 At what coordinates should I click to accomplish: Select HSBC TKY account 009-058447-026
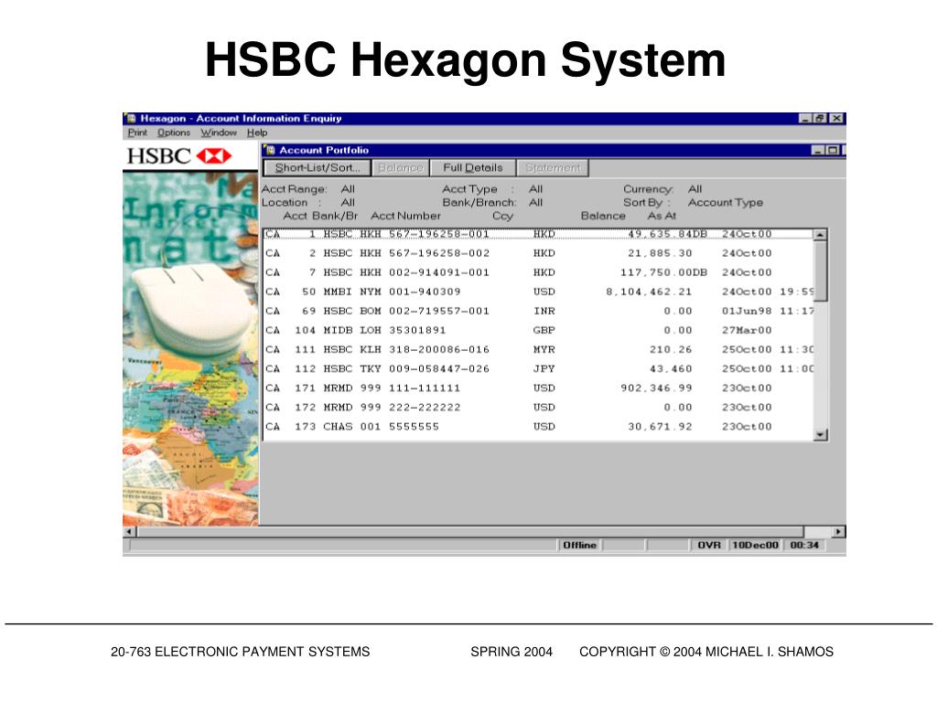538,369
